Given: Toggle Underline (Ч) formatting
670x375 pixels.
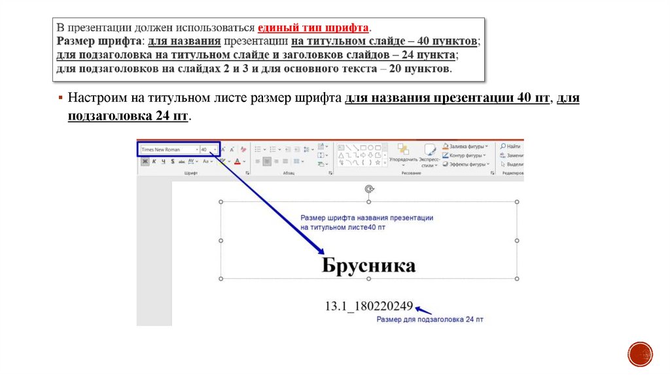Looking at the screenshot, I should (x=163, y=161).
